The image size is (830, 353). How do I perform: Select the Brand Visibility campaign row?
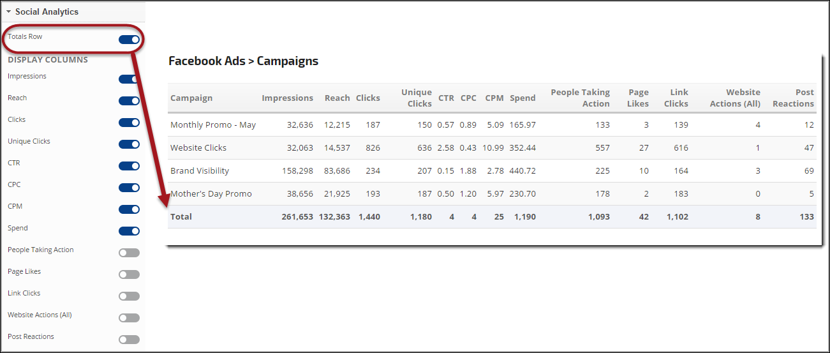click(x=200, y=171)
